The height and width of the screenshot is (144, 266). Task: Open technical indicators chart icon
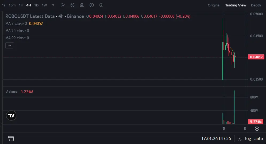click(63, 5)
